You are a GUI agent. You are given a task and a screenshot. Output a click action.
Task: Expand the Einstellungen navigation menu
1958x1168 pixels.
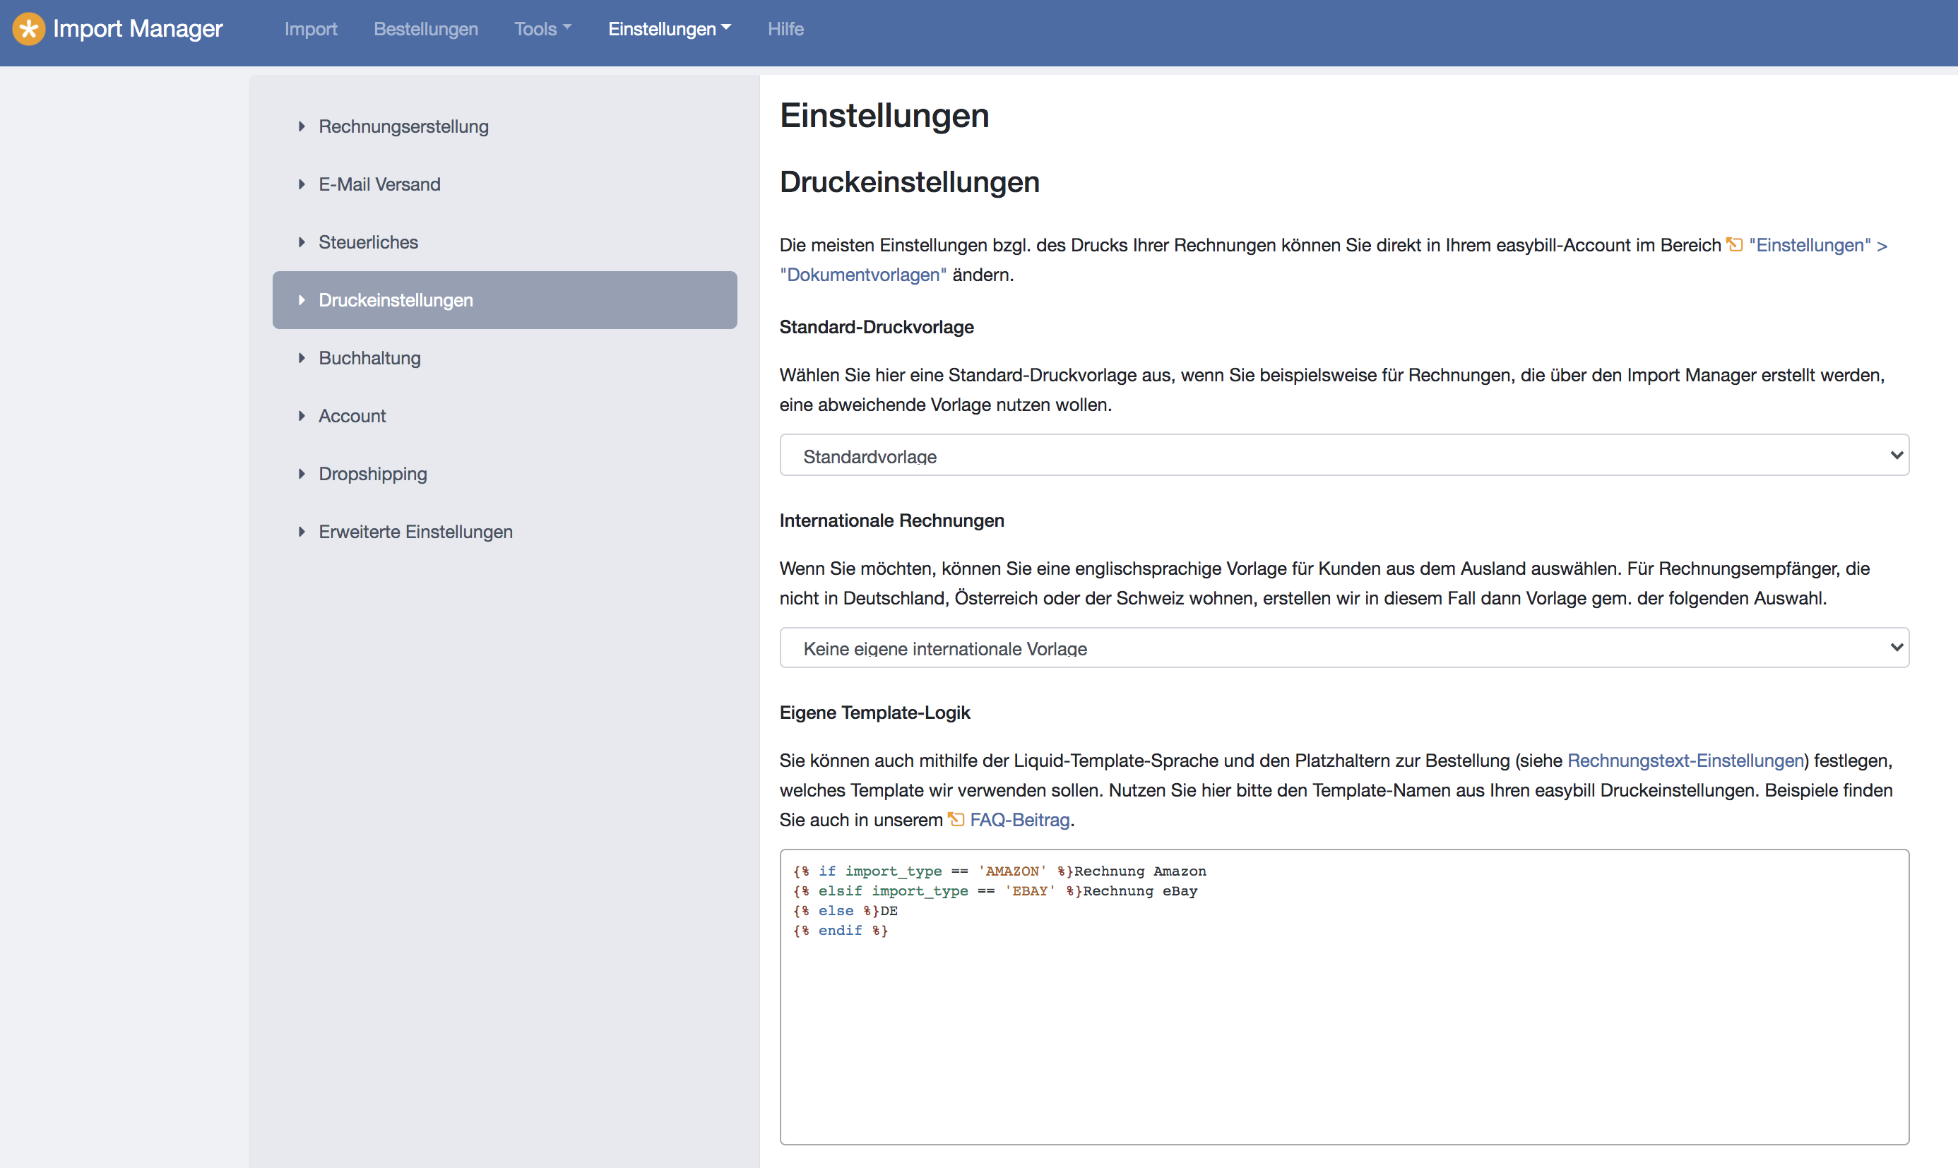(x=669, y=29)
